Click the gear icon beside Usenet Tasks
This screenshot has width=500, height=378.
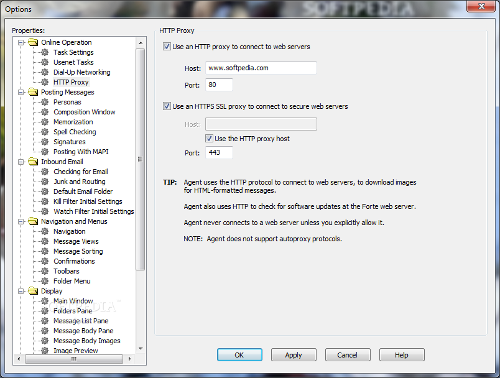coord(45,62)
